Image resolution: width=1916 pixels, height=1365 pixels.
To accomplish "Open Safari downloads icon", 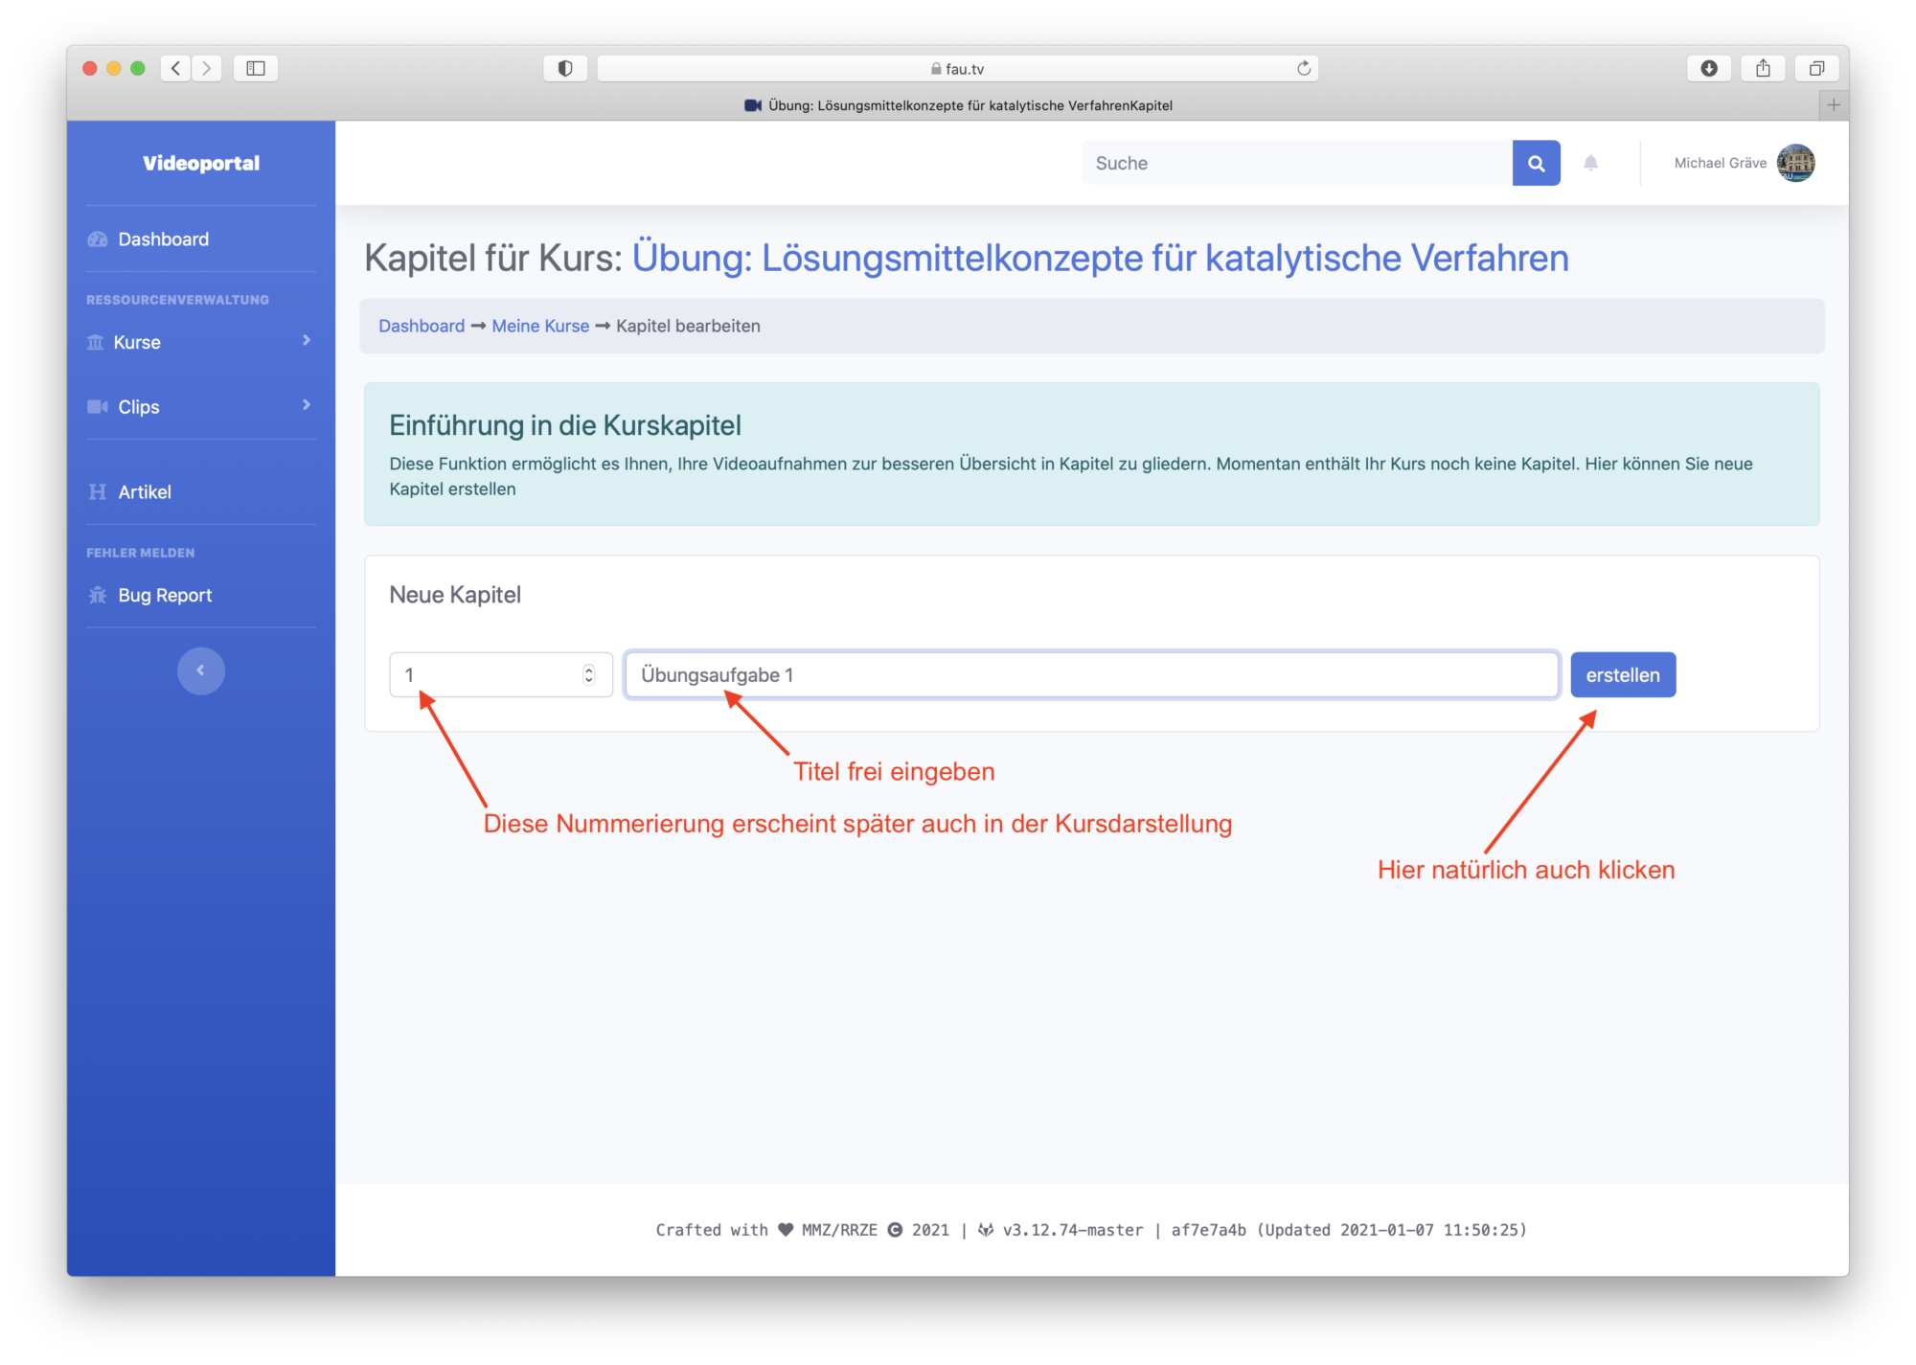I will pos(1708,68).
